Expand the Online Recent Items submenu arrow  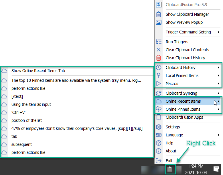tap(219, 101)
